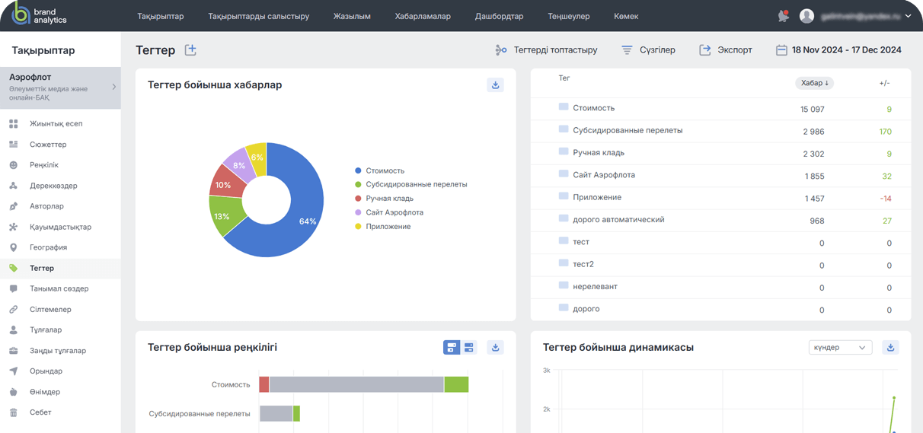Open Субсидированные перелеты tag in table
Image resolution: width=923 pixels, height=433 pixels.
[628, 130]
